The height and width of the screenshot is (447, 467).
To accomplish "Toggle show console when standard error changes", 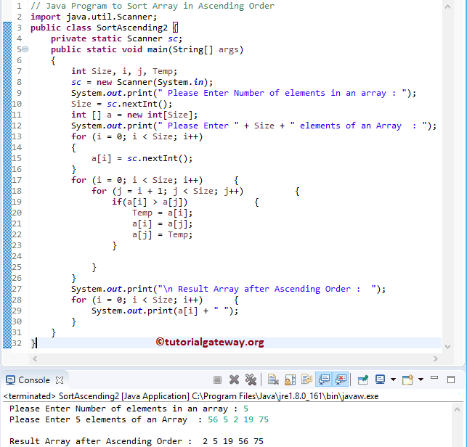I will tap(341, 380).
